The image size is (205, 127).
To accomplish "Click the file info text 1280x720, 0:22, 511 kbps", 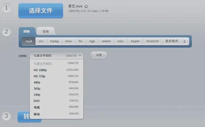I will pos(88,11).
